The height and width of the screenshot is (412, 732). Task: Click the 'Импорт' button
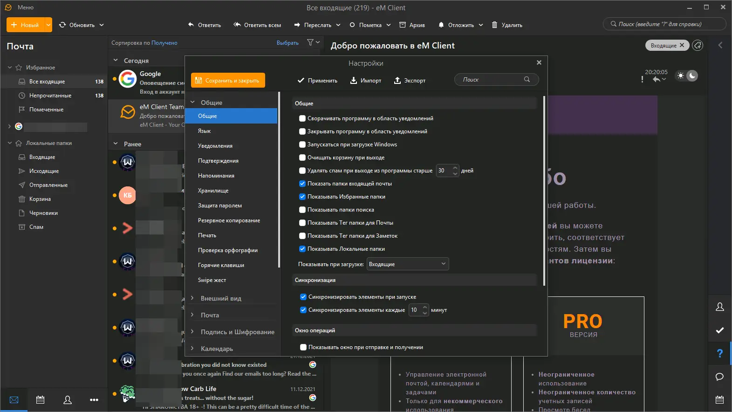tap(366, 80)
